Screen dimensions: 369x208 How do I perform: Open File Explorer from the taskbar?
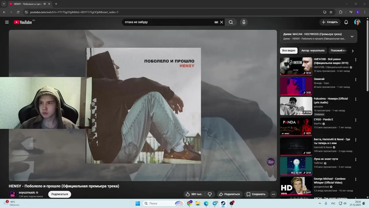tap(198, 203)
